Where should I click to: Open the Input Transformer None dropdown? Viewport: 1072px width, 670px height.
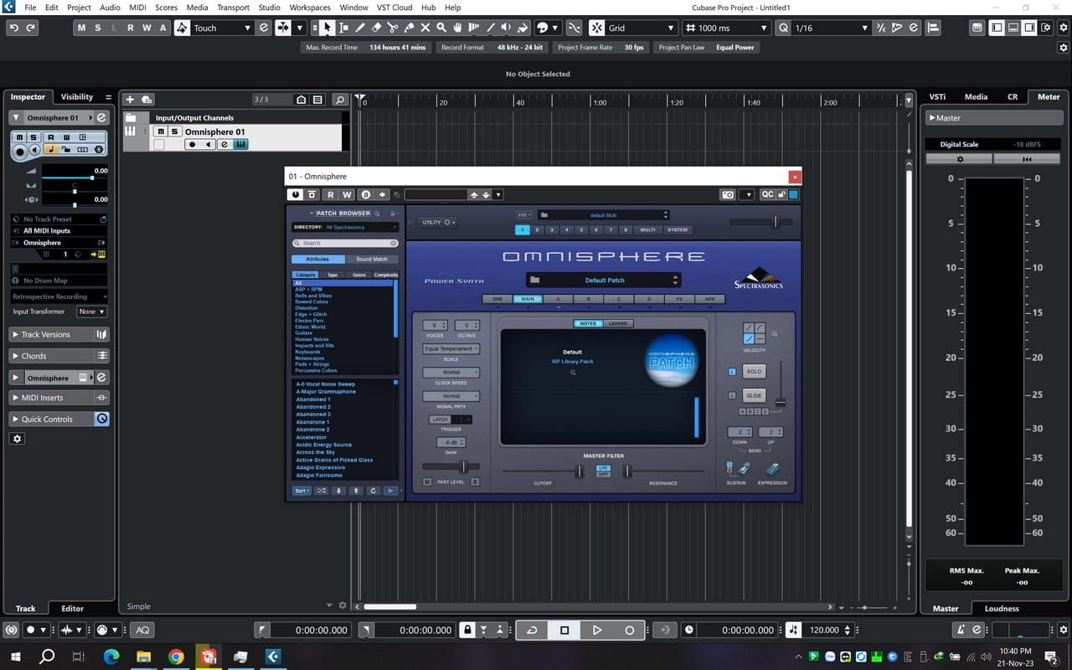click(91, 312)
